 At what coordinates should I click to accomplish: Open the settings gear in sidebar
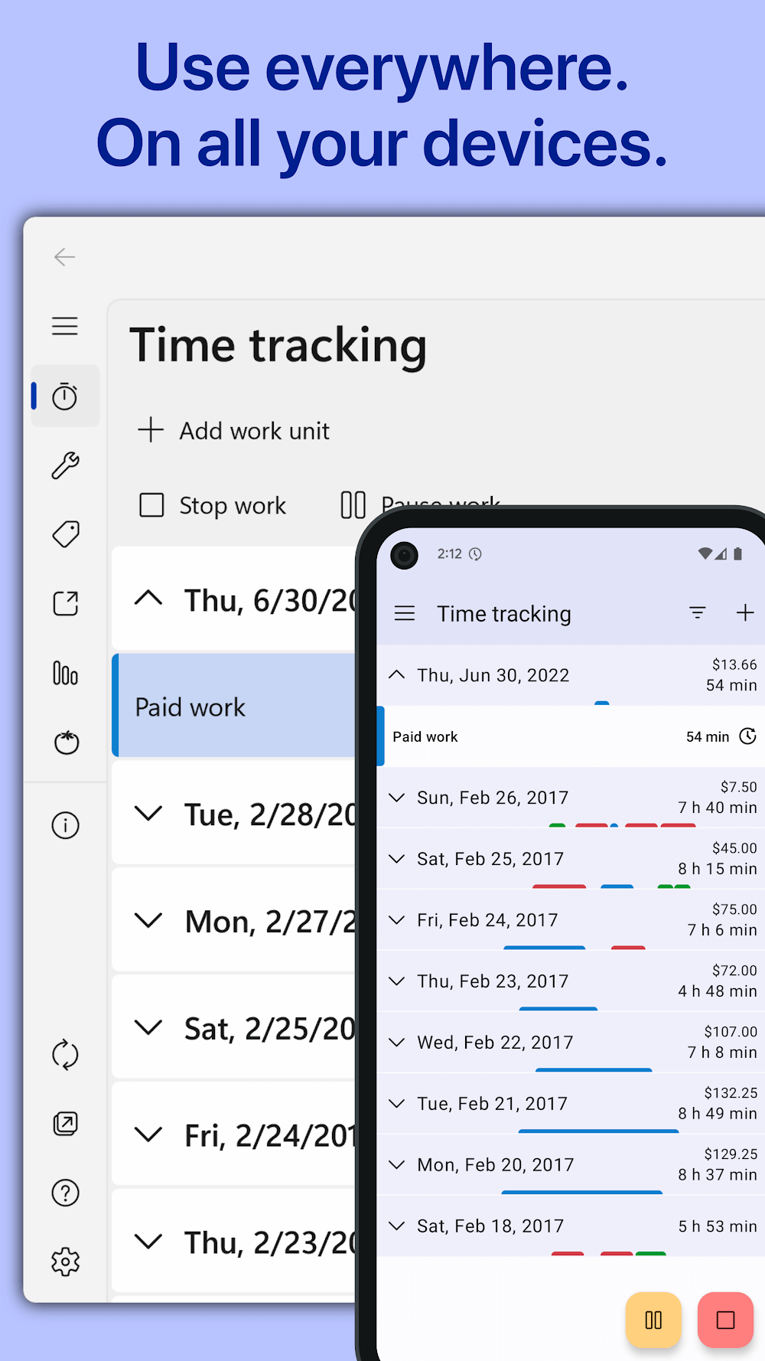click(65, 1261)
